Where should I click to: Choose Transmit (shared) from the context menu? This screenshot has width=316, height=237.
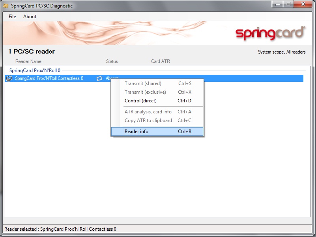tap(157, 83)
